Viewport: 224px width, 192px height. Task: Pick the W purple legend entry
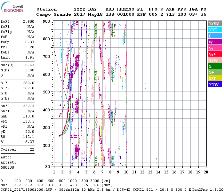pos(214,42)
